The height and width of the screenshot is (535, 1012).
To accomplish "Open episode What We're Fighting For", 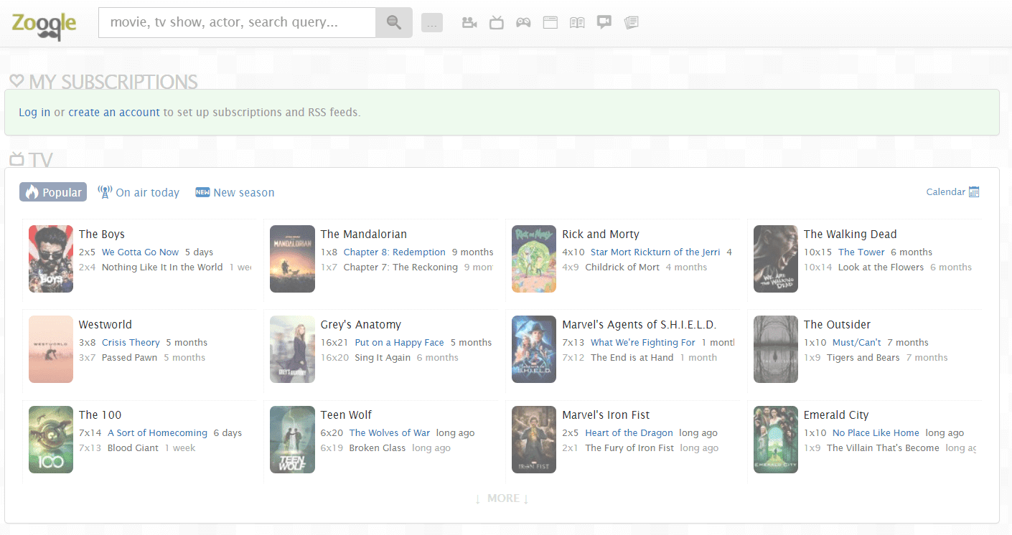I will coord(643,342).
